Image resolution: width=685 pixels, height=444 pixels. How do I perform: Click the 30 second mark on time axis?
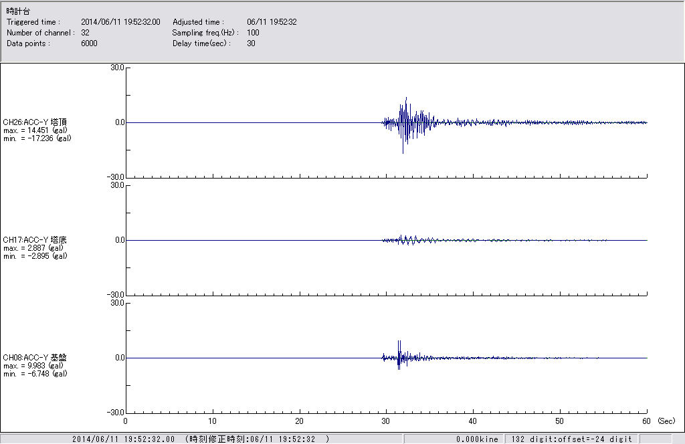coord(386,421)
